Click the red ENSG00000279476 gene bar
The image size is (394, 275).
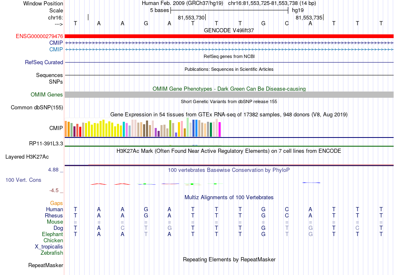tap(229, 36)
